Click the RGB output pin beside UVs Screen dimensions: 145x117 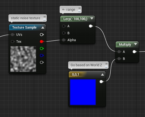(x=42, y=34)
